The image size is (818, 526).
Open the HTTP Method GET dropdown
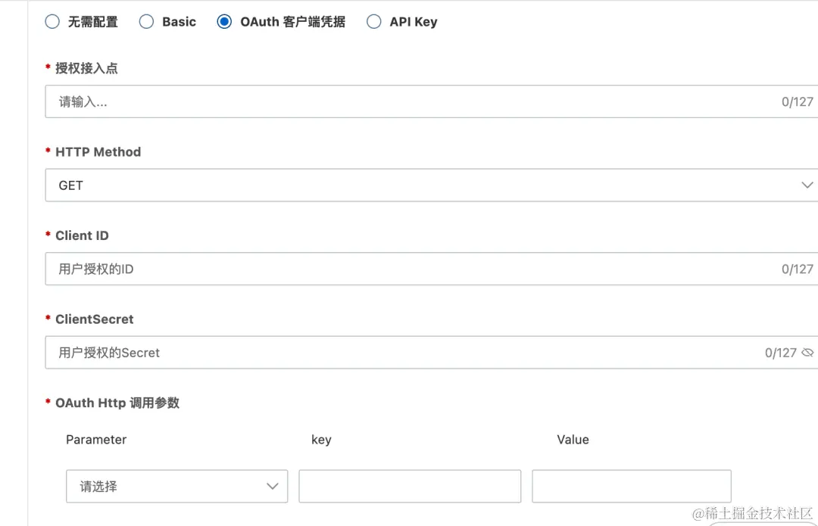(x=432, y=185)
